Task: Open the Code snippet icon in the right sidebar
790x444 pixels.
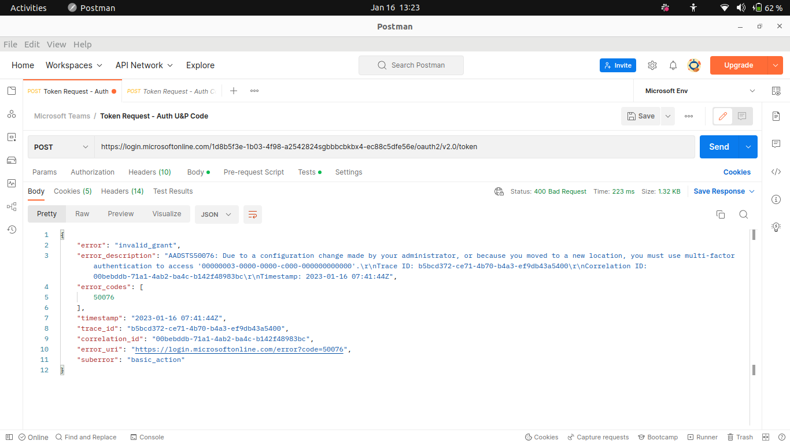Action: (776, 172)
